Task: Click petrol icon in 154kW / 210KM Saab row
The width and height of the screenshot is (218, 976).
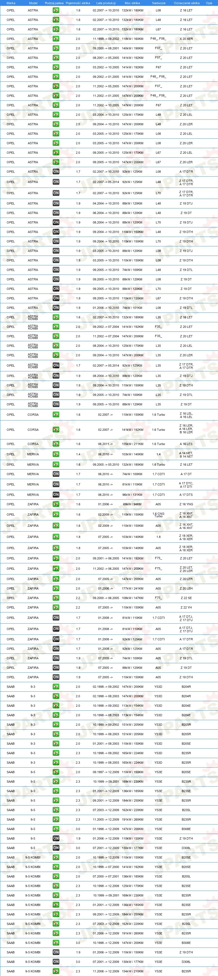Action: click(x=56, y=971)
